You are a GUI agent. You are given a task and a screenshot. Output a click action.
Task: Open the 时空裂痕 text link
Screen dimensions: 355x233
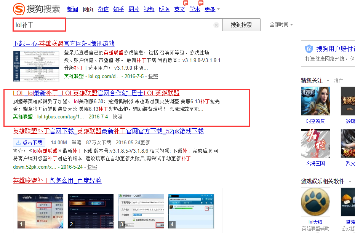pos(315,121)
